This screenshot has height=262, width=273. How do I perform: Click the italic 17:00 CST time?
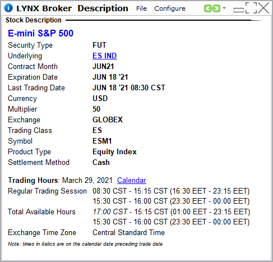click(110, 212)
